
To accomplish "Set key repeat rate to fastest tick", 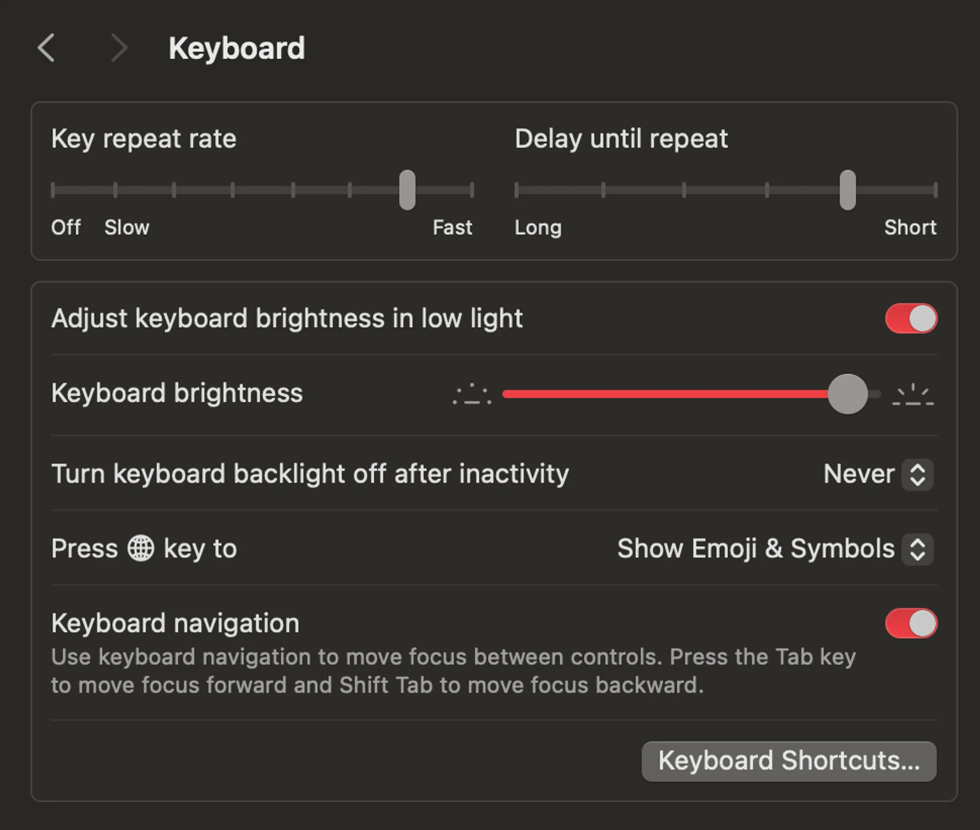I will click(472, 190).
